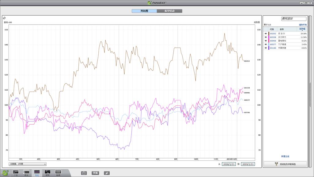Open the 综合 view in bottom navigation
Viewport: 314px width, 177px height.
point(26,173)
